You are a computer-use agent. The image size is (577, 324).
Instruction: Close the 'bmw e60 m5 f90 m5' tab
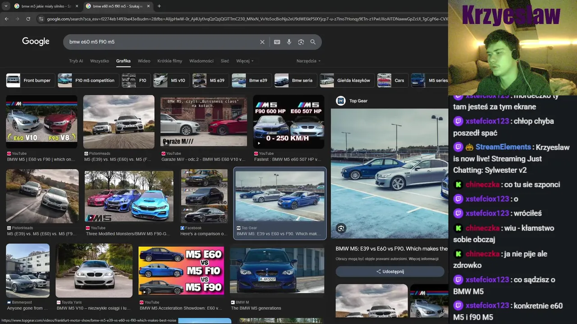point(148,6)
